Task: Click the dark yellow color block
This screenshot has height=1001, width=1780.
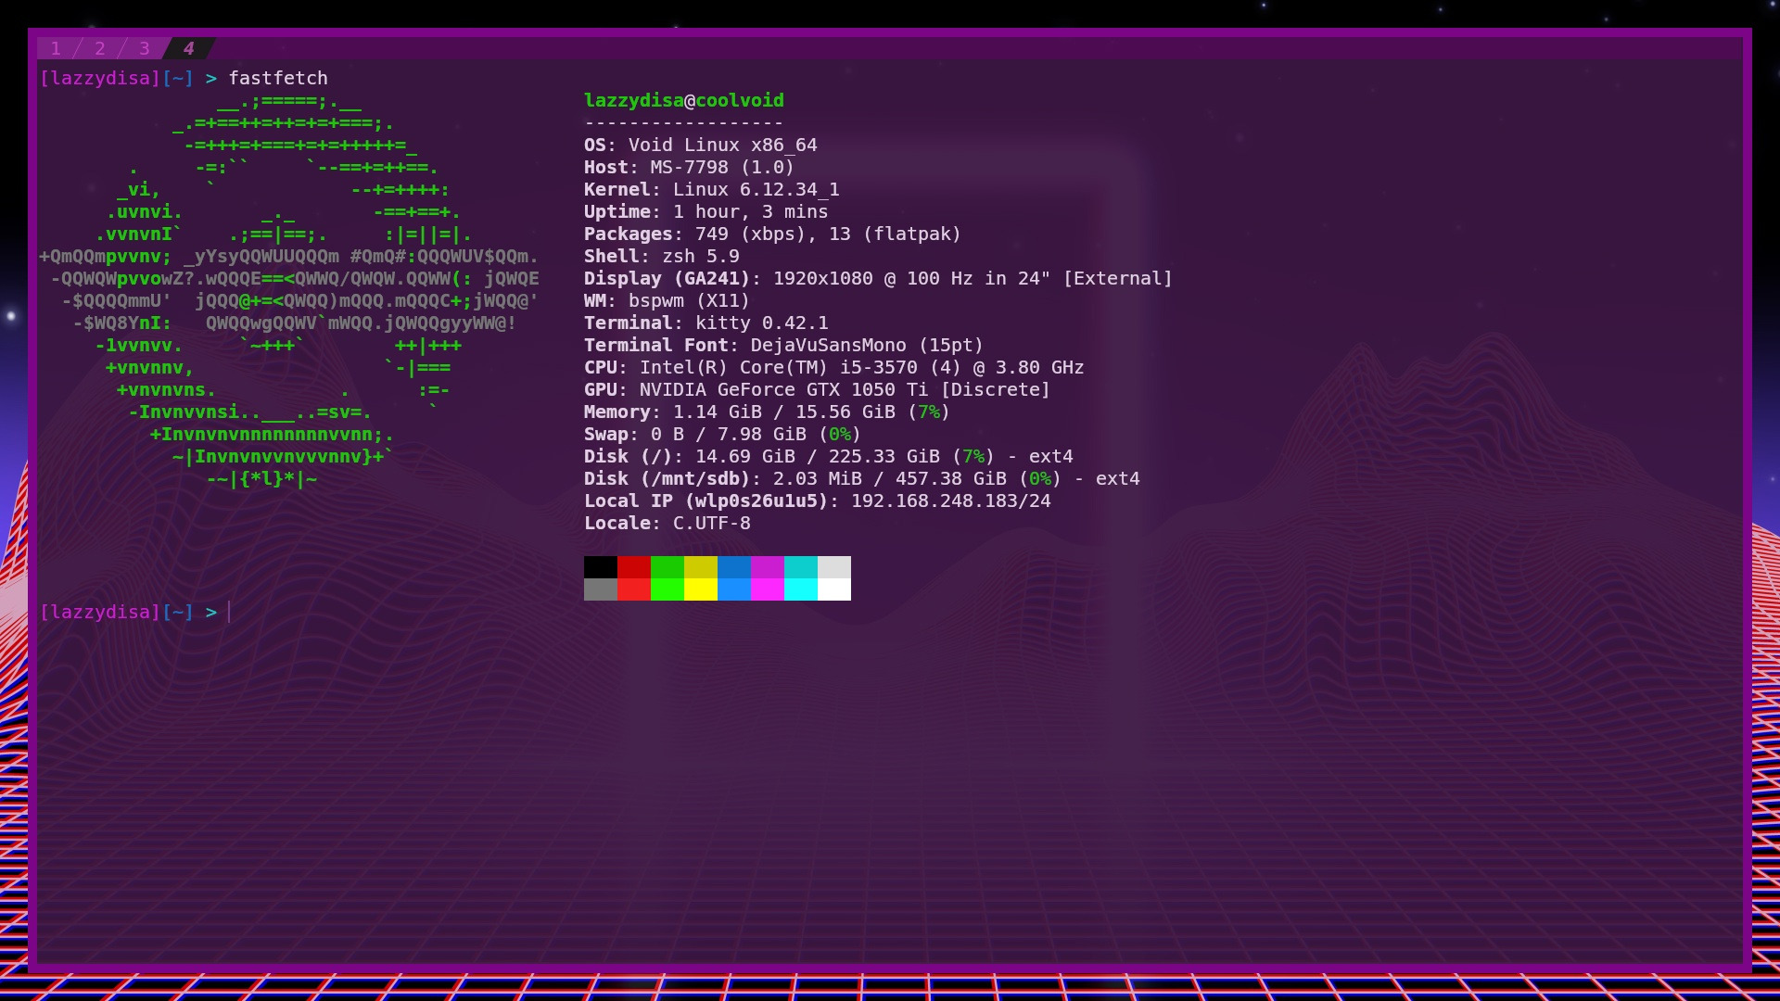Action: point(700,567)
